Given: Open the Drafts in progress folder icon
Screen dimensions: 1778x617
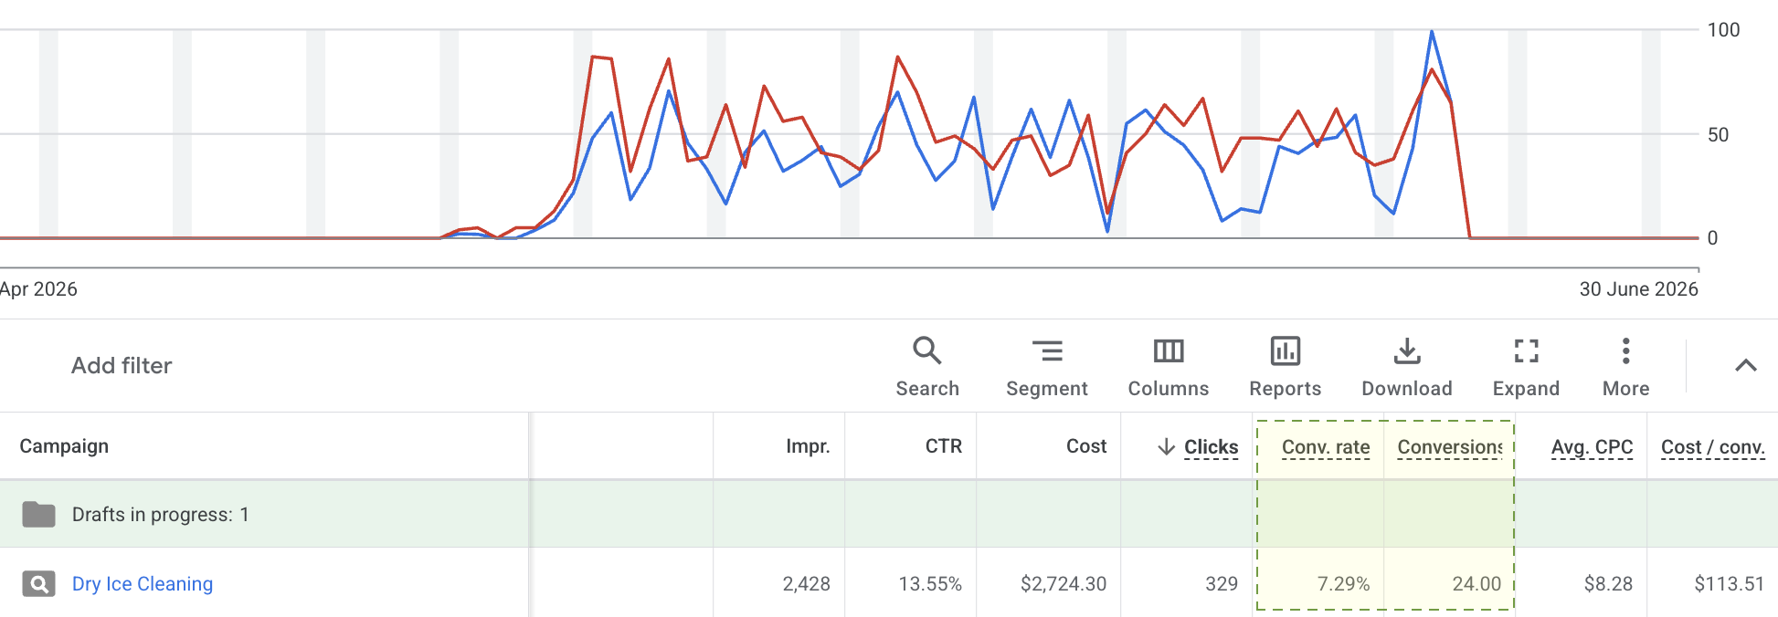Looking at the screenshot, I should pyautogui.click(x=38, y=515).
